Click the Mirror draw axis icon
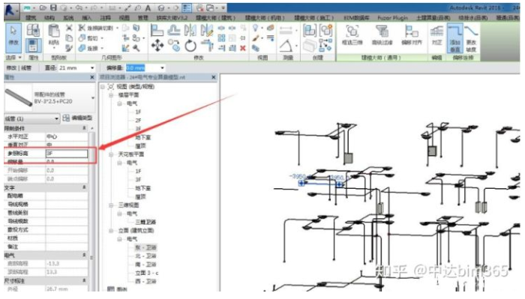 pos(207,31)
